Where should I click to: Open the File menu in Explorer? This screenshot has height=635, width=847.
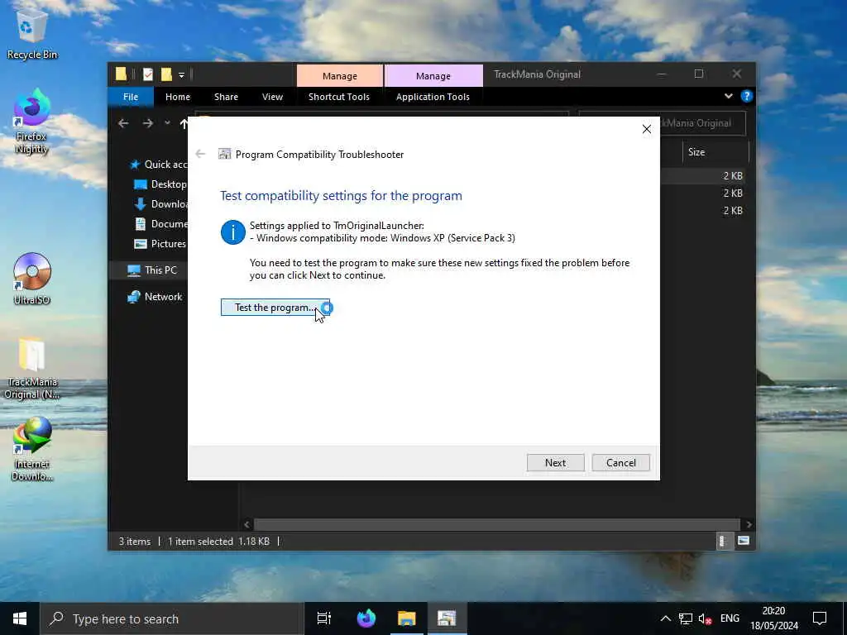click(x=130, y=97)
